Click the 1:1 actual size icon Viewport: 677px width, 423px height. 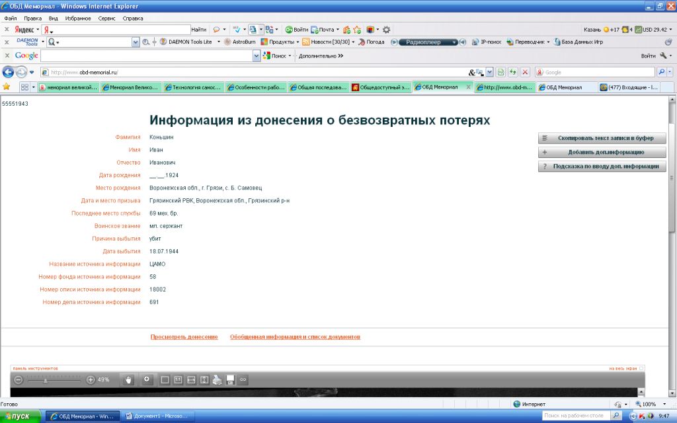pos(178,380)
